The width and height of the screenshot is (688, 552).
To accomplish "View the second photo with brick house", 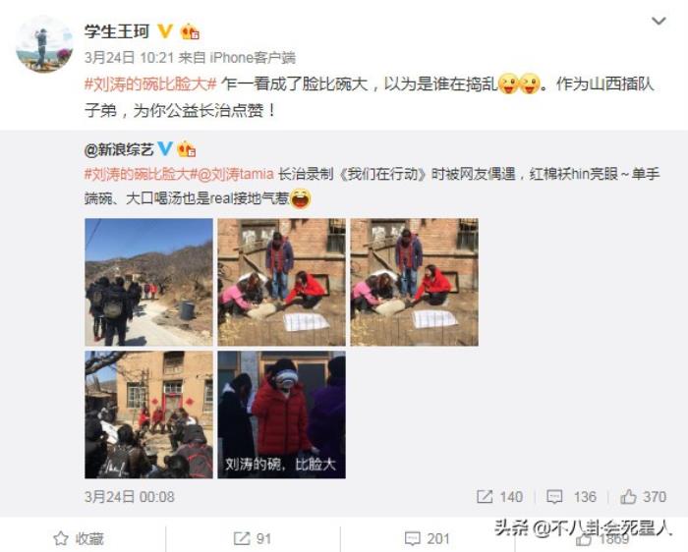I will [282, 282].
